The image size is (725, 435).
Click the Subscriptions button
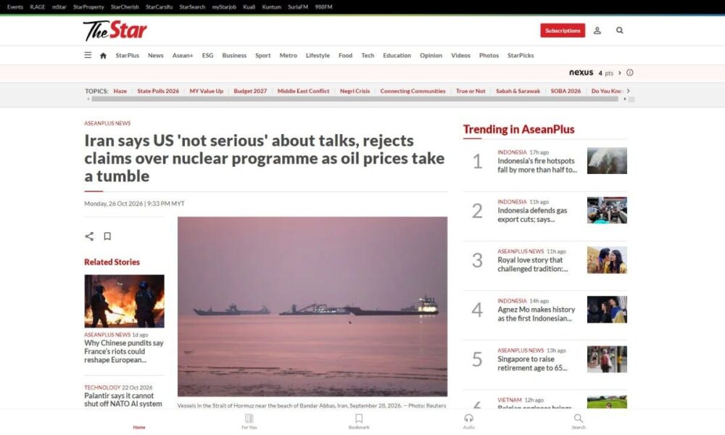pyautogui.click(x=563, y=30)
